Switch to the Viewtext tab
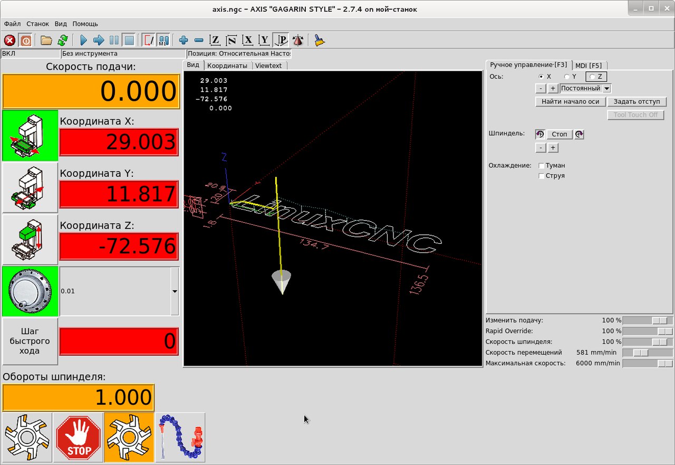This screenshot has height=465, width=675. click(x=269, y=66)
